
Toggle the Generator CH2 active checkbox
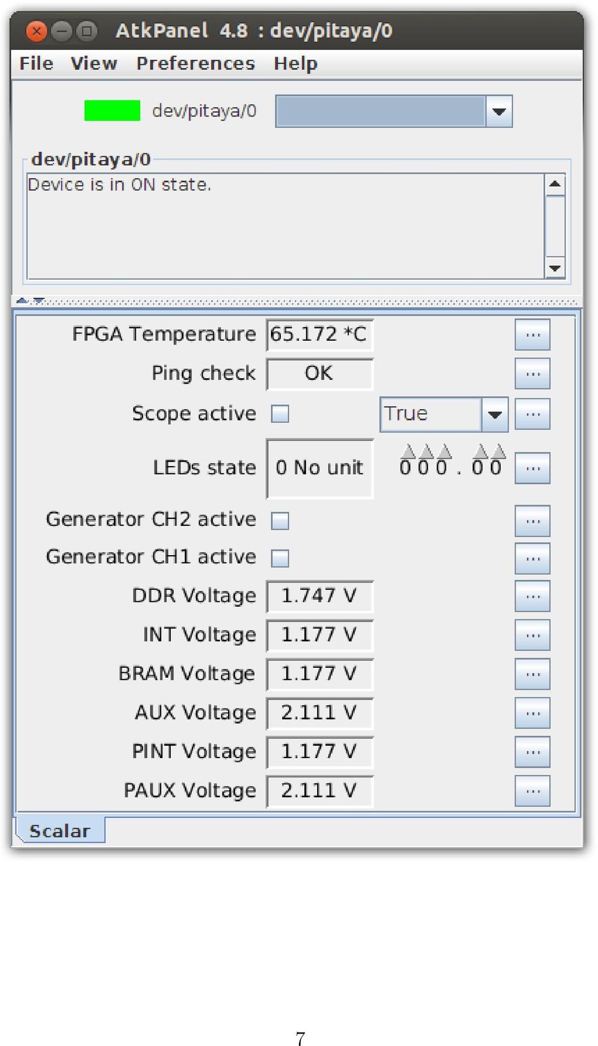280,520
